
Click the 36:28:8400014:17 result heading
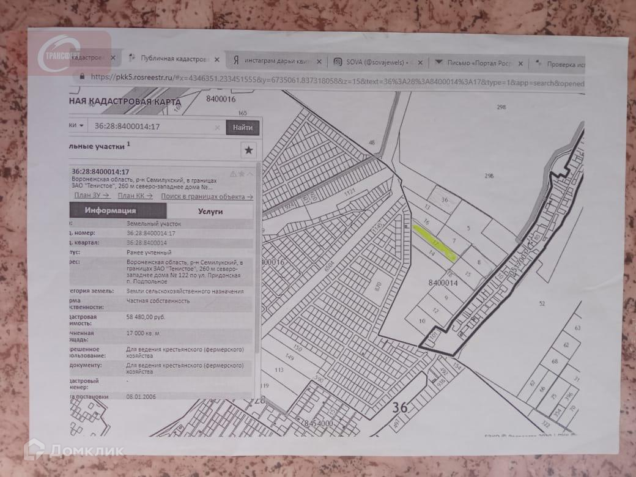(100, 172)
